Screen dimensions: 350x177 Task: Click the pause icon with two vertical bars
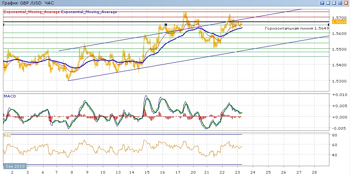tap(328, 3)
